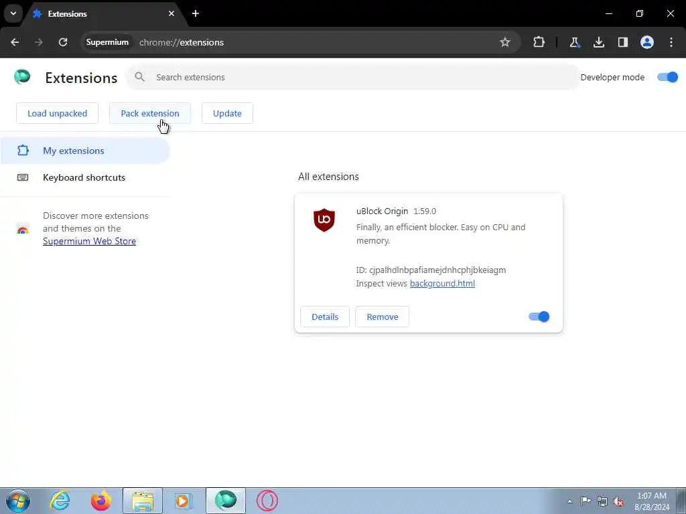Open the network tray icon
The height and width of the screenshot is (514, 686).
[x=602, y=501]
